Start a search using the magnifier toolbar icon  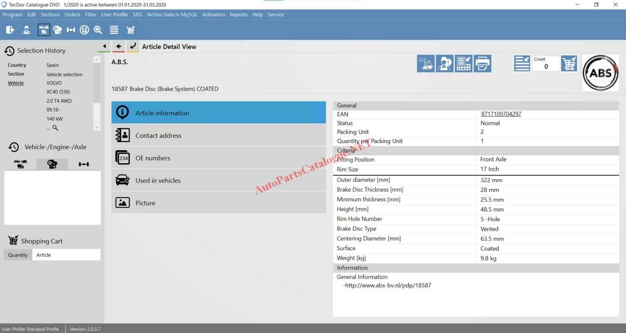point(98,29)
